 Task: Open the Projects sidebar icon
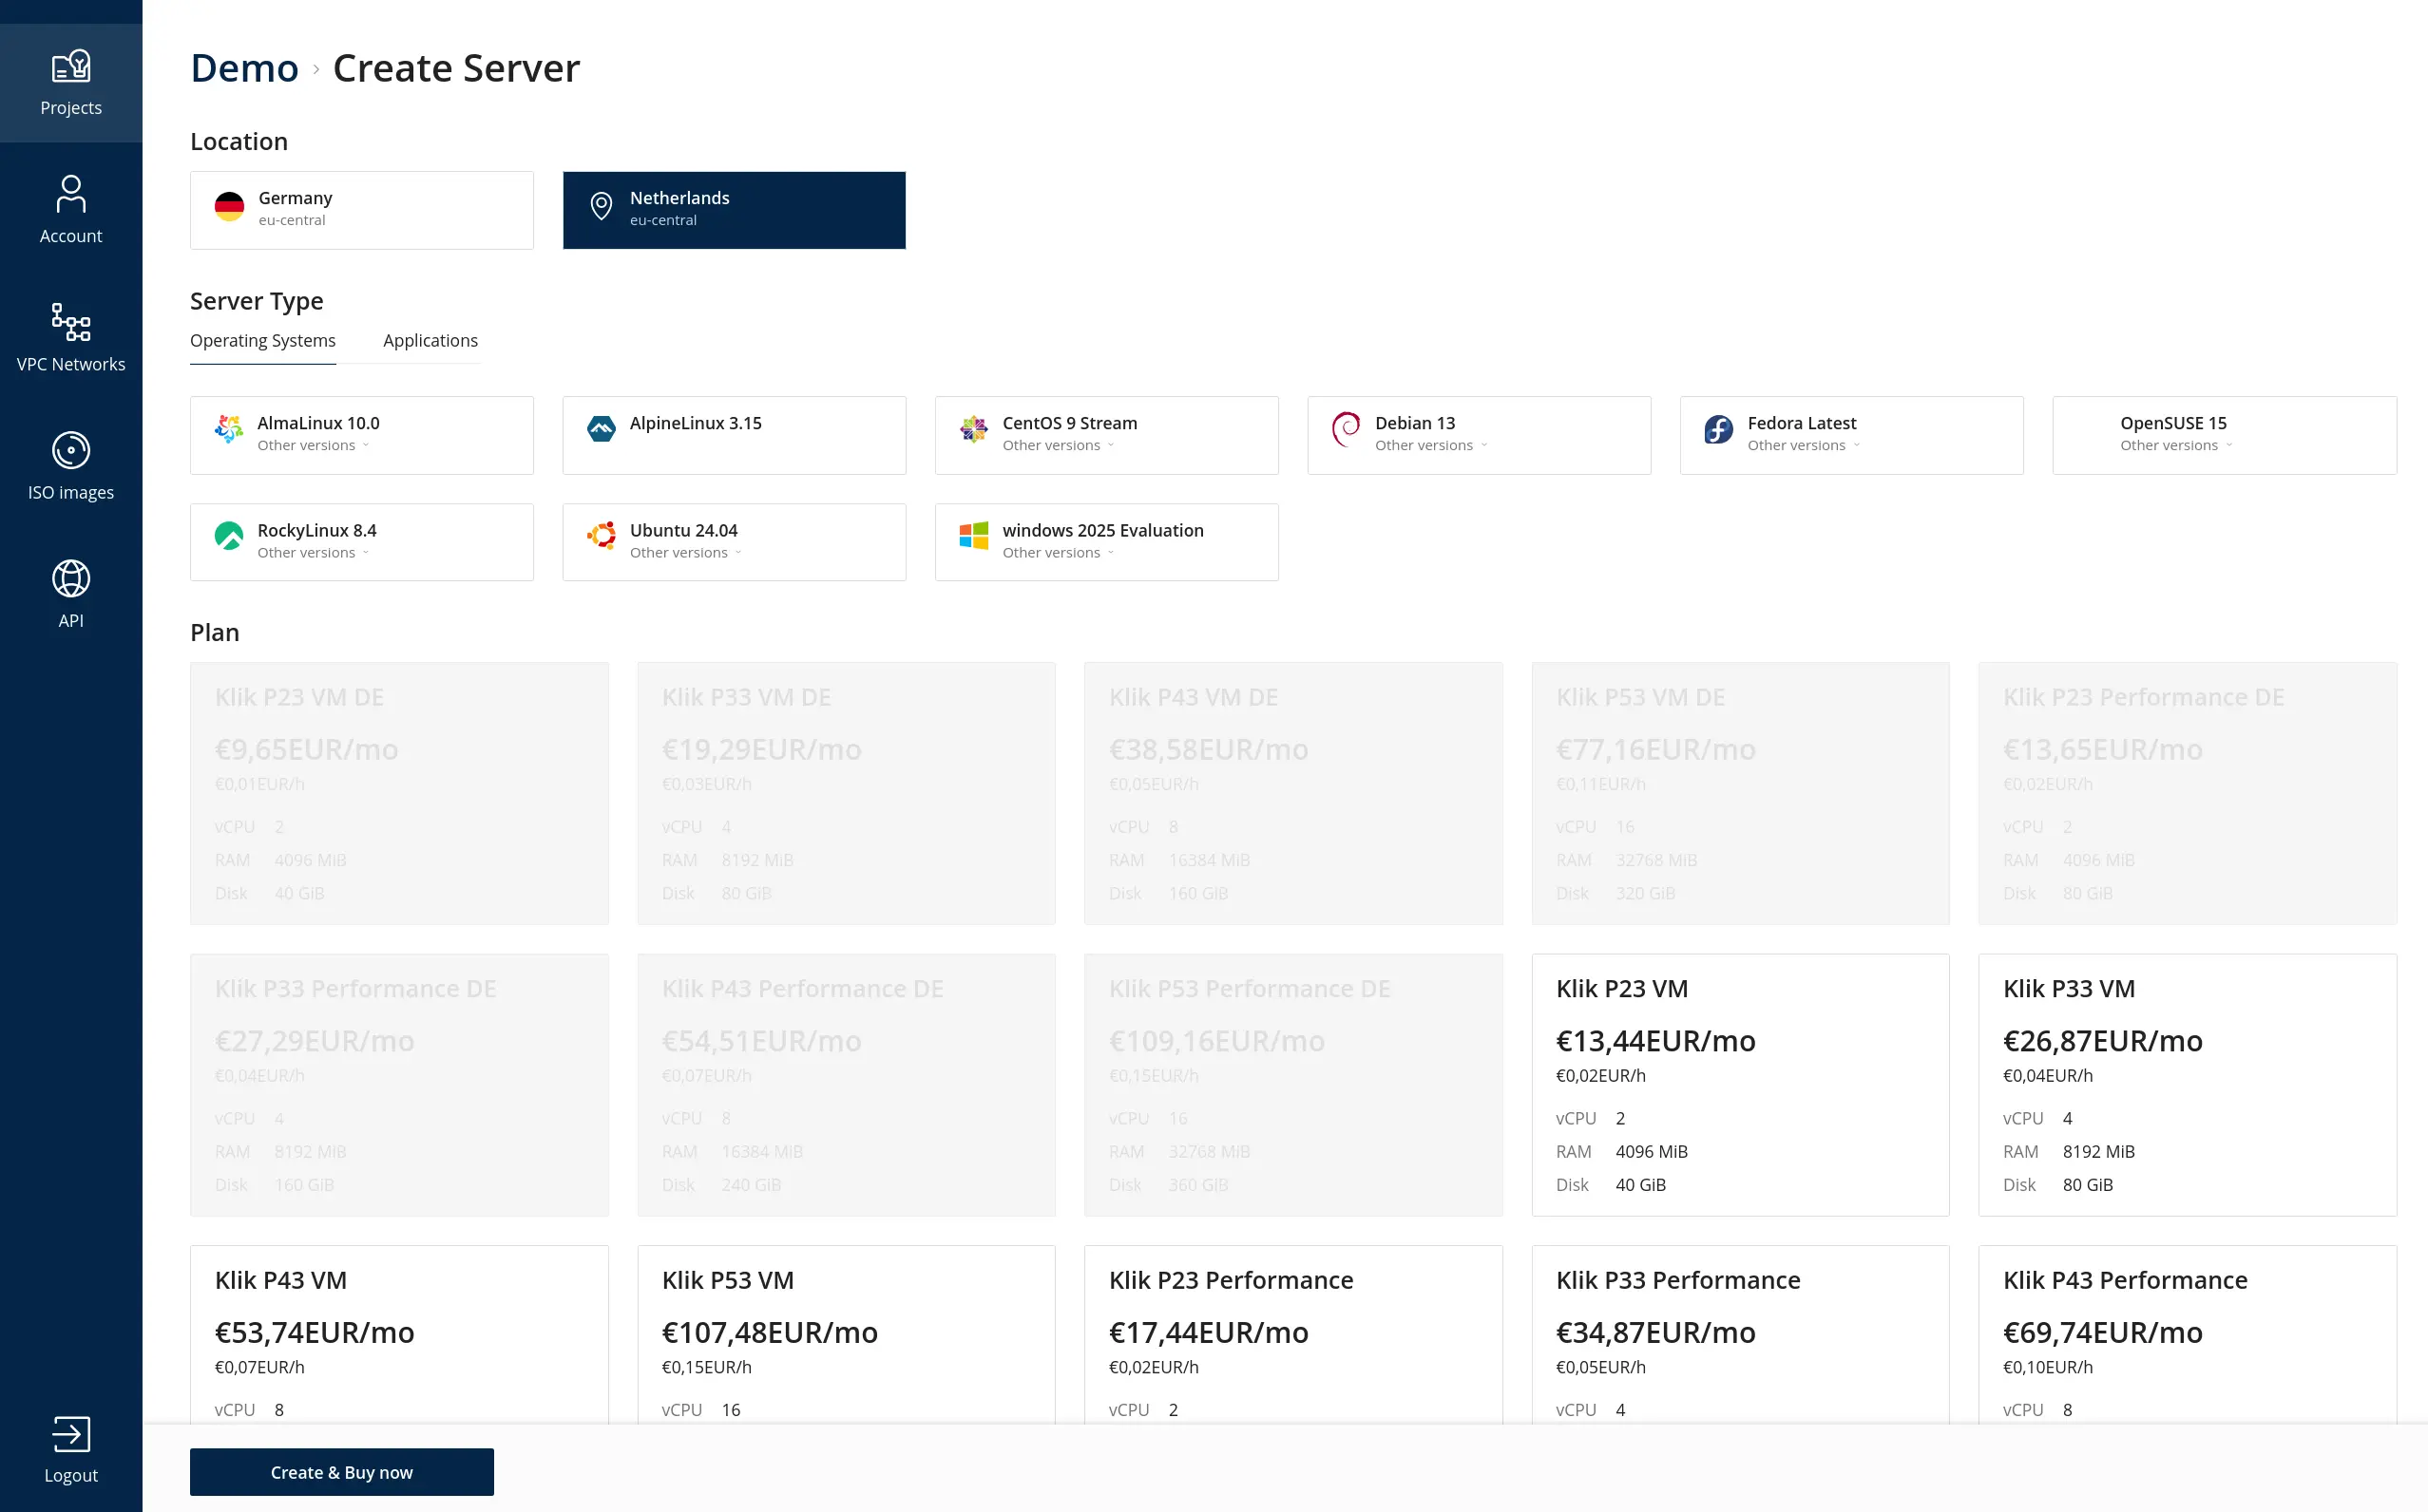pyautogui.click(x=70, y=83)
